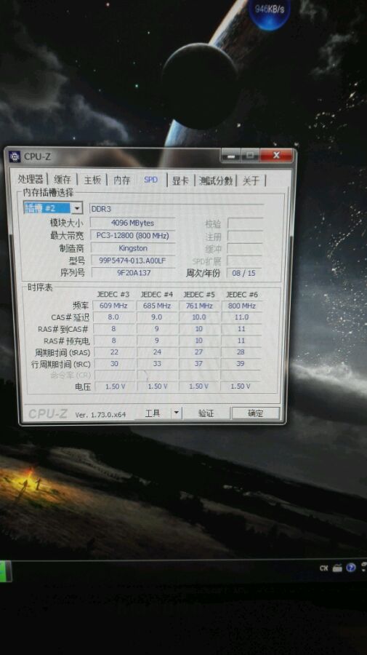This screenshot has height=655, width=367.
Task: Switch to the 处理器 tab
Action: [31, 180]
